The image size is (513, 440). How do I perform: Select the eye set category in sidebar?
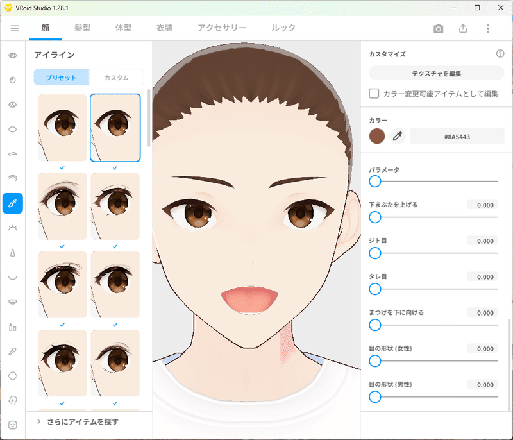[13, 55]
